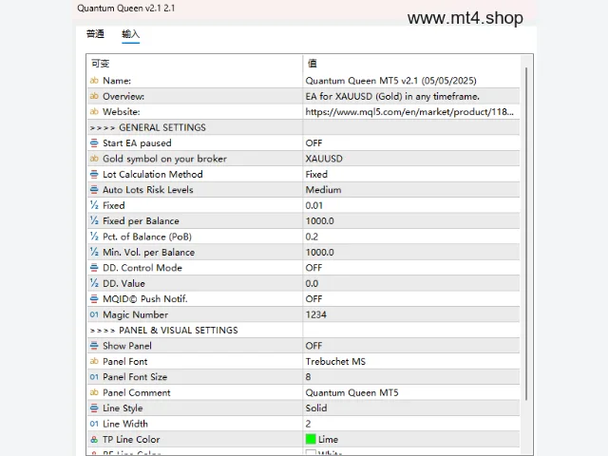608x456 pixels.
Task: Select the Fixed per Balance value 1000.0
Action: click(x=411, y=220)
